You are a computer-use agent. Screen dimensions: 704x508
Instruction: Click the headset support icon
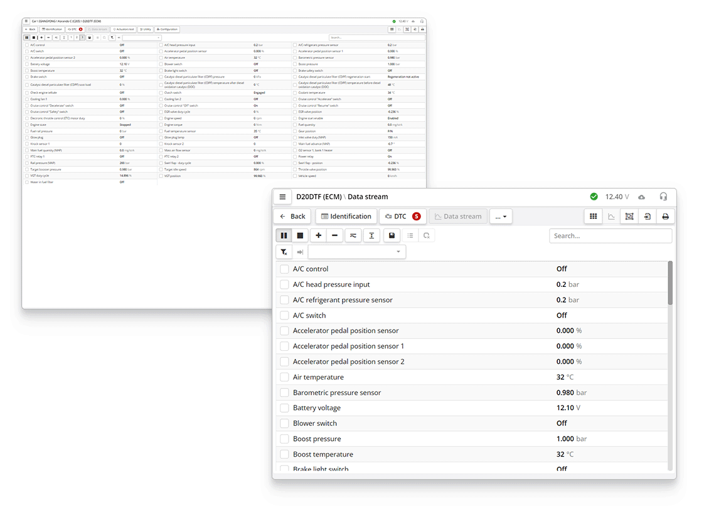coord(663,197)
